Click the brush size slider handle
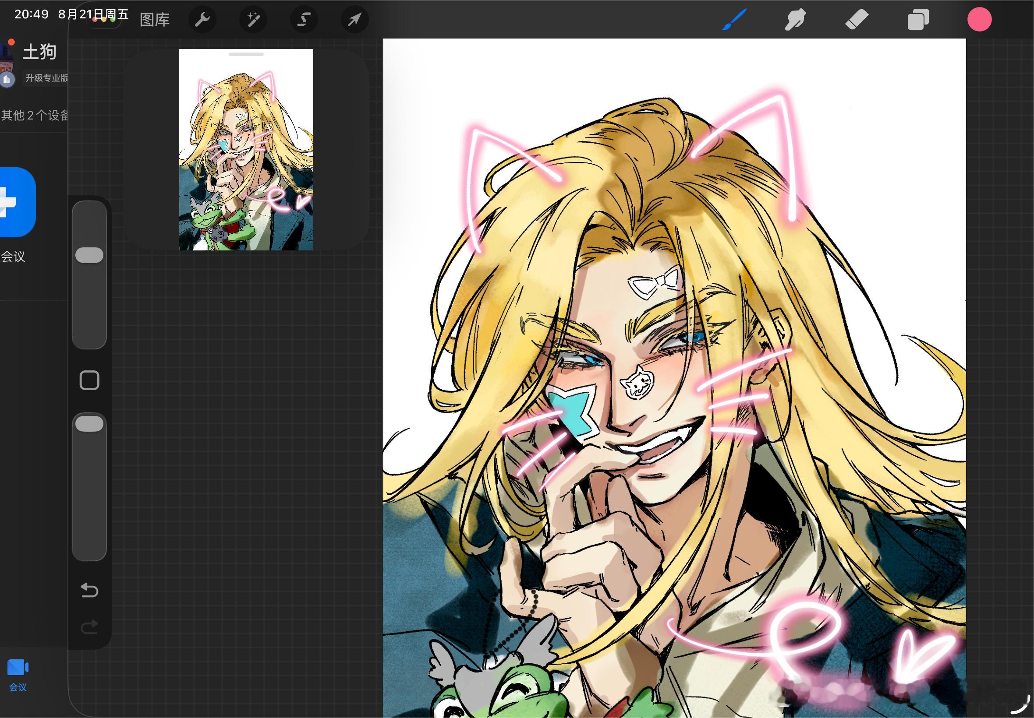Viewport: 1034px width, 718px height. point(89,255)
